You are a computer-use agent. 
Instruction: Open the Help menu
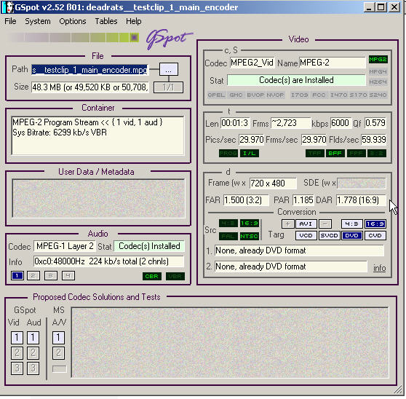[x=134, y=21]
